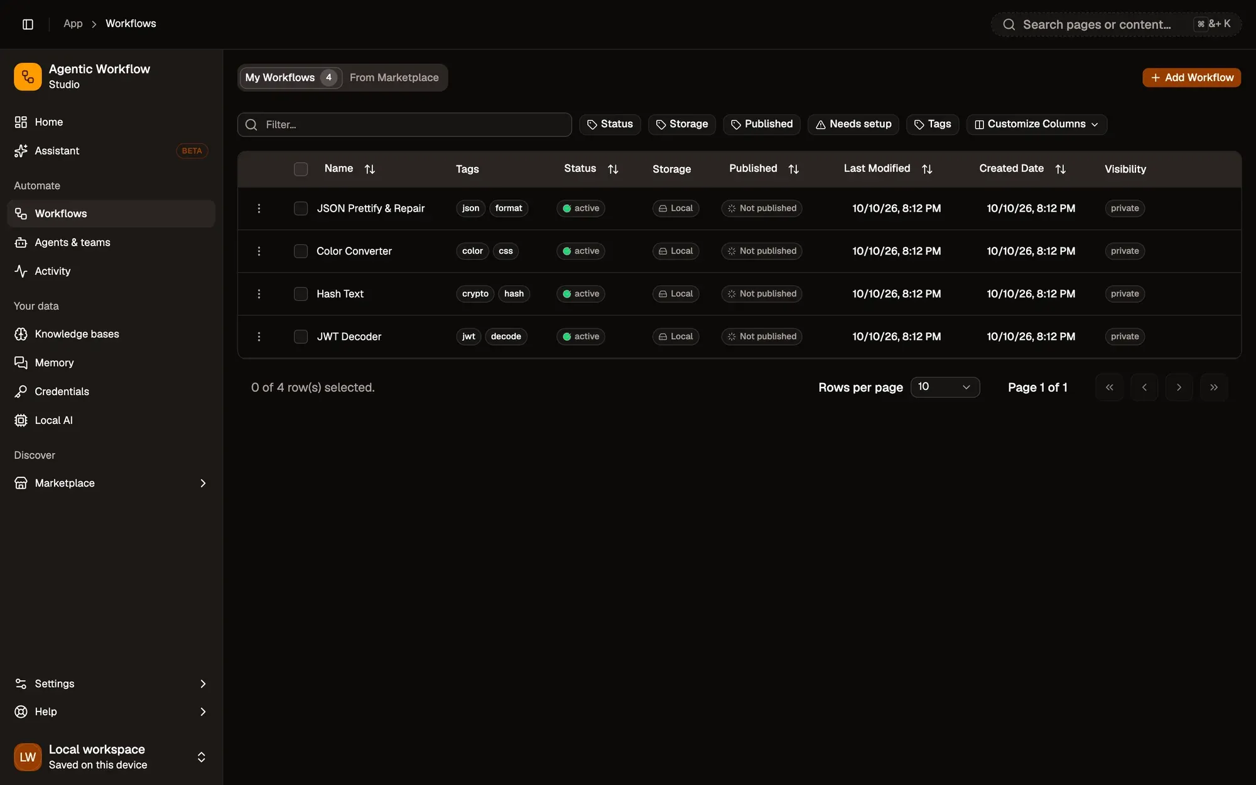
Task: Open Knowledge bases in sidebar
Action: 111,334
